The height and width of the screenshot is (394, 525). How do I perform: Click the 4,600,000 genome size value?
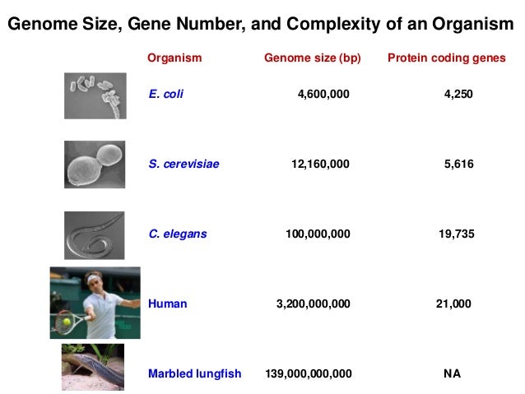[323, 94]
